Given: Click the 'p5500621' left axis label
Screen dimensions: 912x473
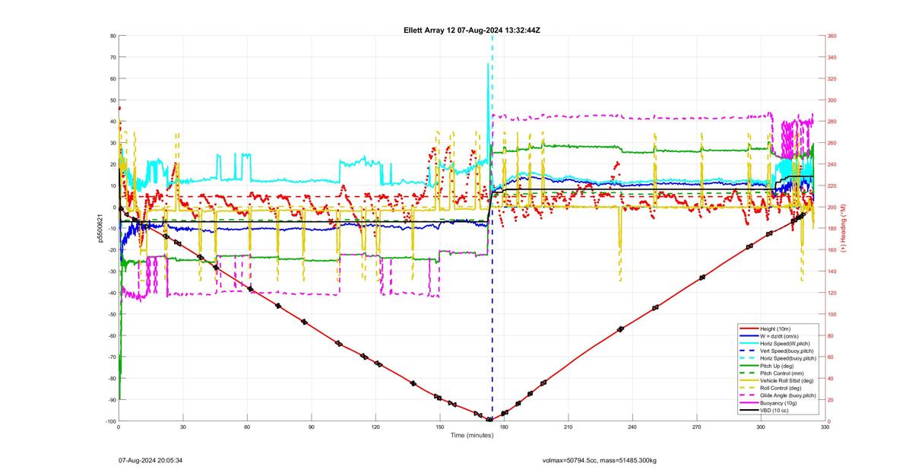Looking at the screenshot, I should [100, 228].
